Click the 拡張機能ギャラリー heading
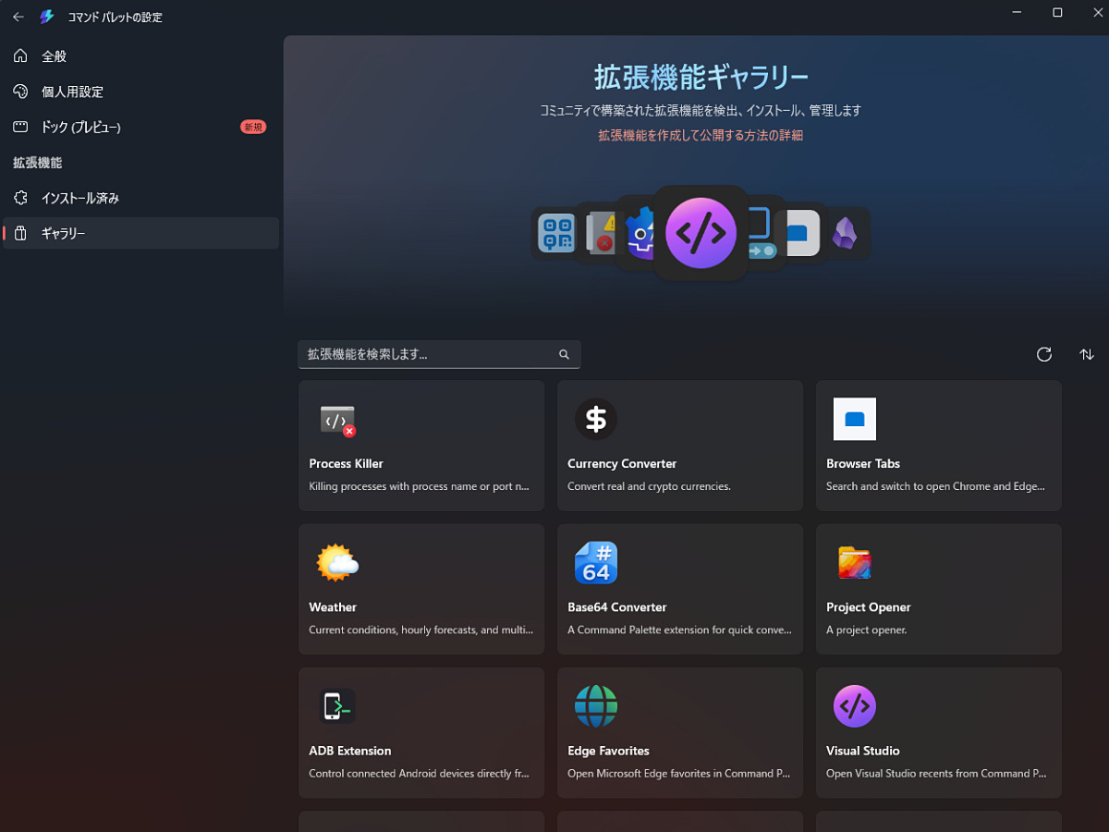This screenshot has width=1109, height=832. click(701, 78)
